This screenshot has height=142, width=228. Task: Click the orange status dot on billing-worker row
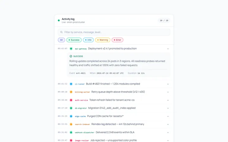tap(71, 92)
